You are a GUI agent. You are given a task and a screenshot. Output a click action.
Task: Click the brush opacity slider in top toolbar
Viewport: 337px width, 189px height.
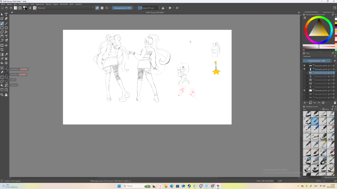click(122, 8)
